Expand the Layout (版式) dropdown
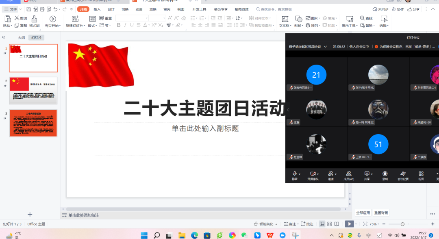Screen dimensions: 439x239 pos(96,26)
